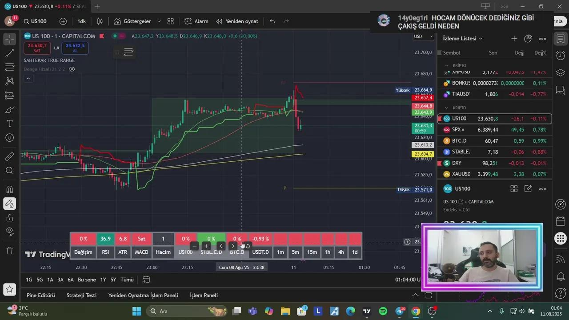569x320 pixels.
Task: Switch to the Pine Editörü tab
Action: point(40,295)
